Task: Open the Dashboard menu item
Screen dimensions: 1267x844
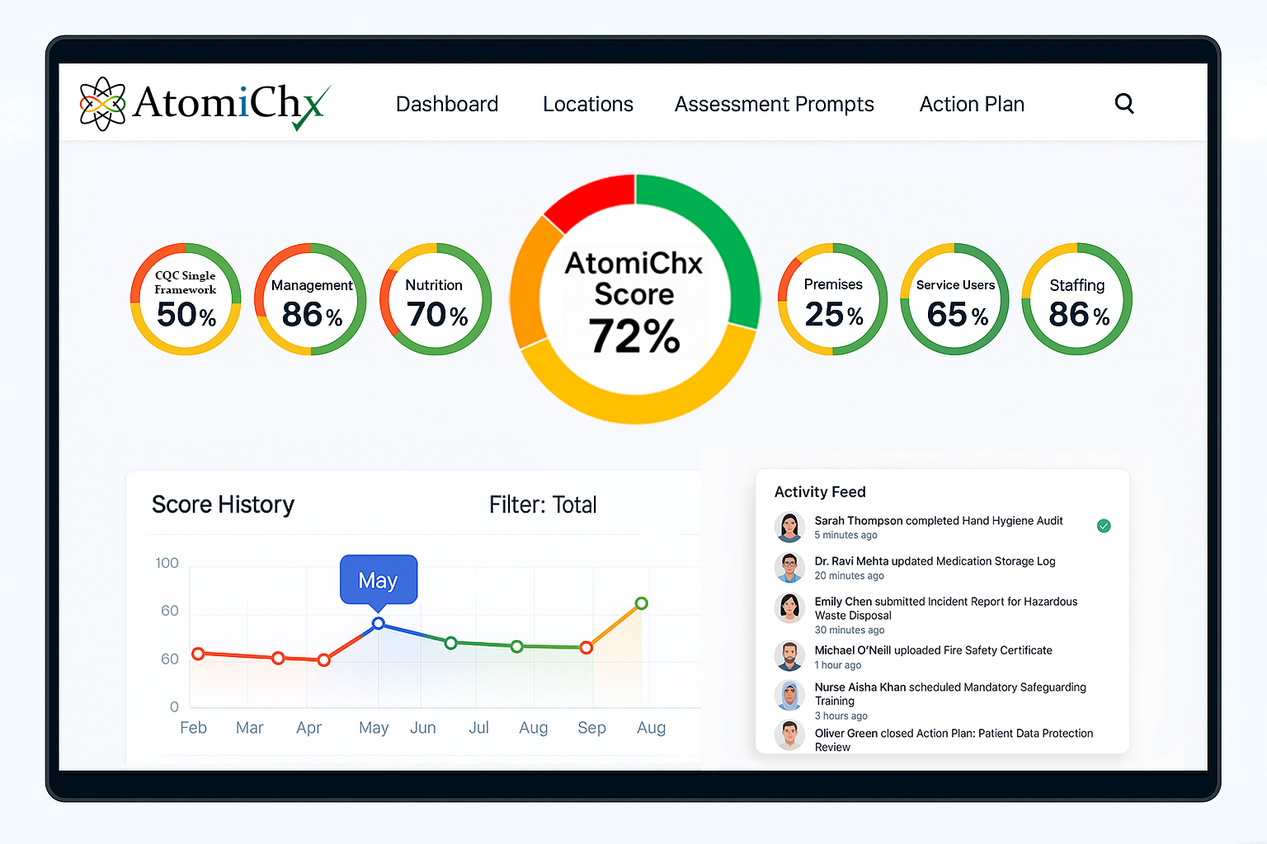Action: coord(447,104)
